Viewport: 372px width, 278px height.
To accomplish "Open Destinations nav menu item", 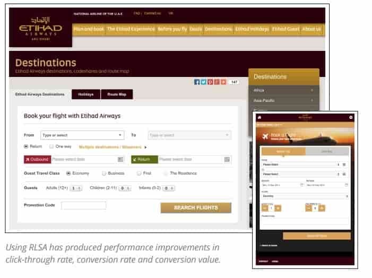I will (219, 29).
